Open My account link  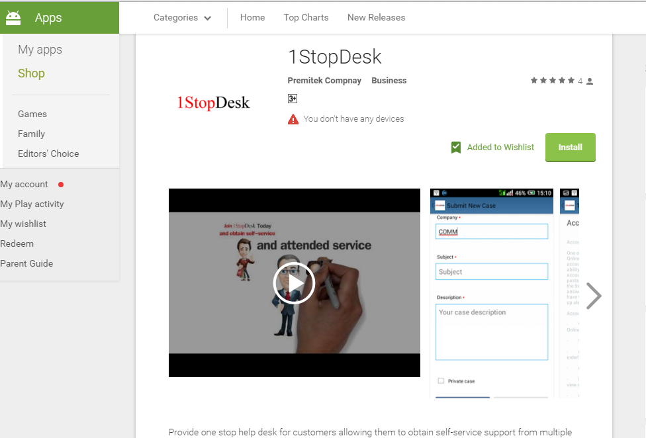click(x=24, y=184)
